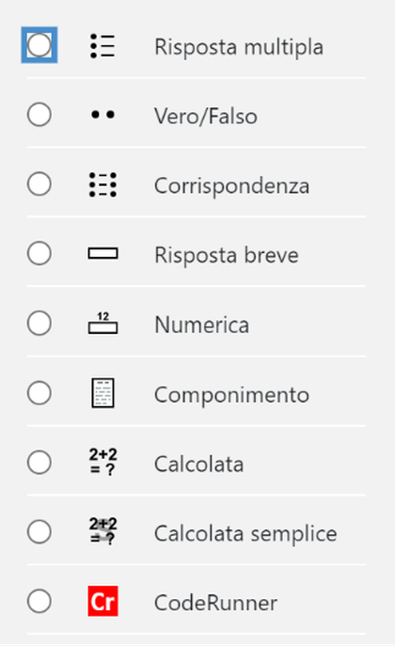Click the red CodeRunner Cr icon
395x647 pixels.
click(103, 601)
